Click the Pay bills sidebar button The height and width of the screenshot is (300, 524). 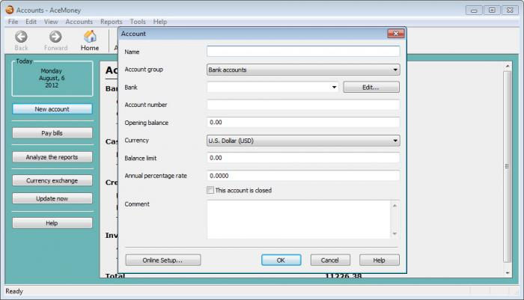pyautogui.click(x=52, y=133)
